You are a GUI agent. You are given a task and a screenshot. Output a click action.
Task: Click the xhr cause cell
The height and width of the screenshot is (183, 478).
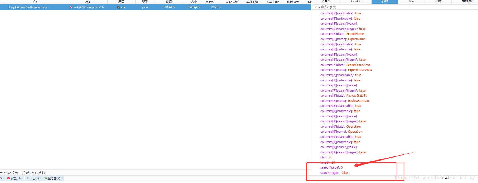(123, 7)
